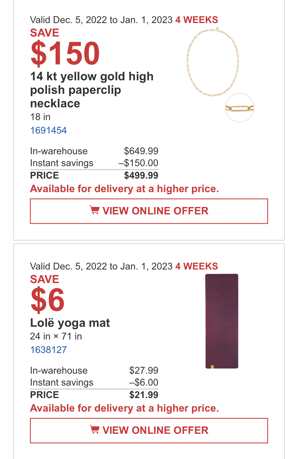Click the necklace Instant savings –$150.00 row
The width and height of the screenshot is (298, 459).
[94, 163]
